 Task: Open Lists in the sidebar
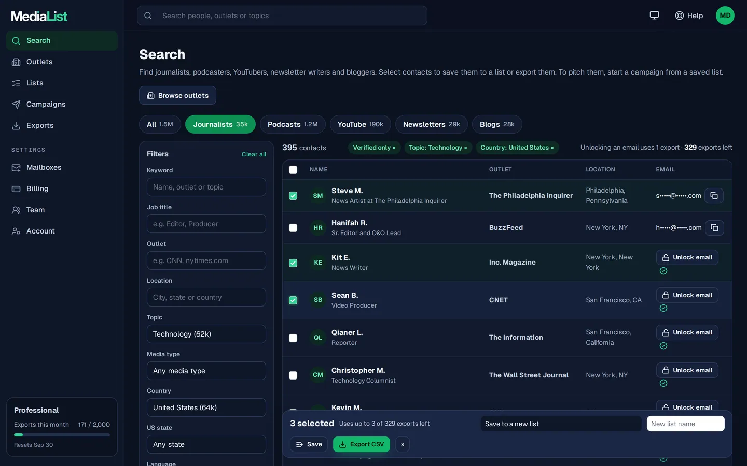62,83
